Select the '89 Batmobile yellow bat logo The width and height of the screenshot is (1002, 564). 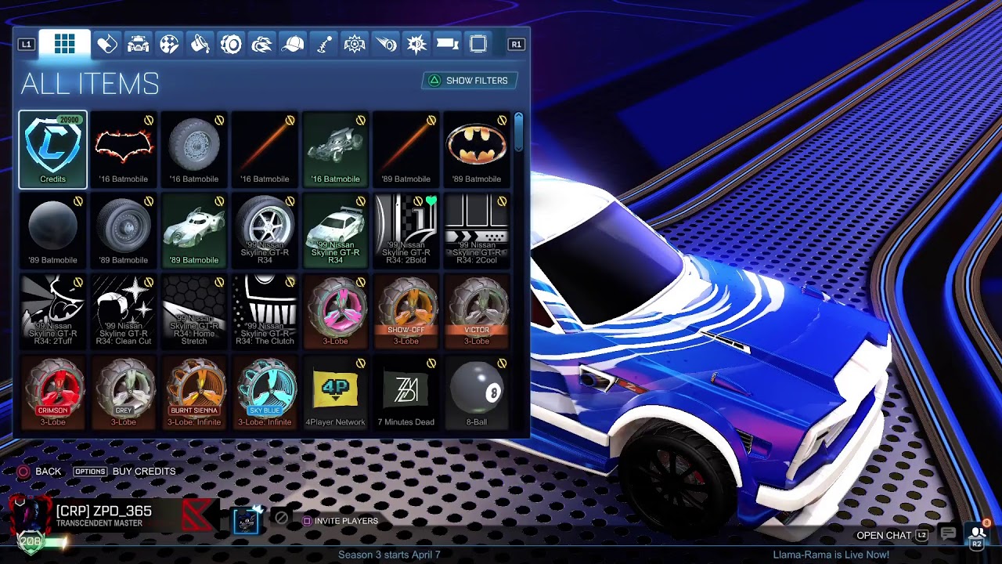[476, 150]
